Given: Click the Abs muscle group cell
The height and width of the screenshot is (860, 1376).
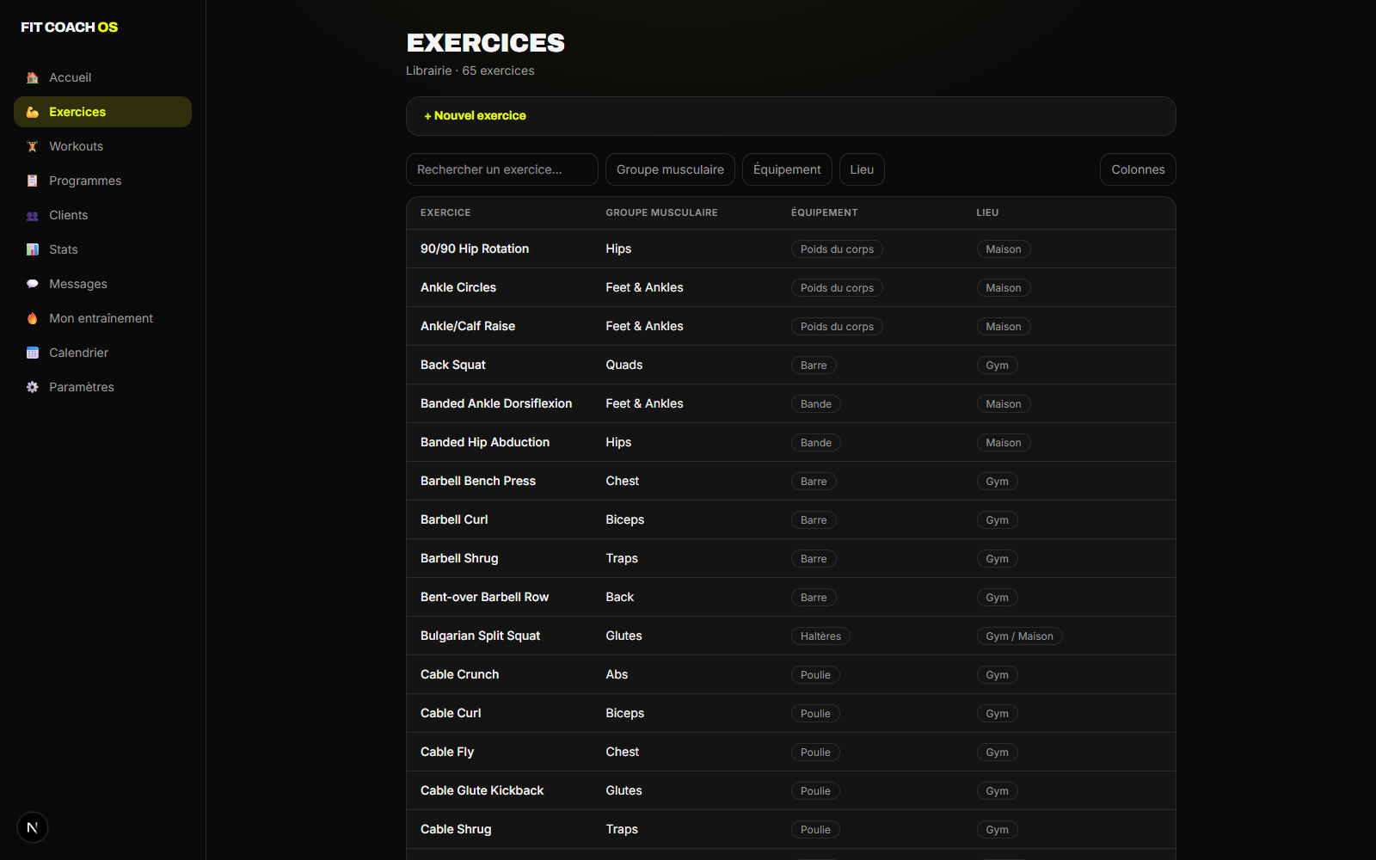Looking at the screenshot, I should tap(617, 674).
